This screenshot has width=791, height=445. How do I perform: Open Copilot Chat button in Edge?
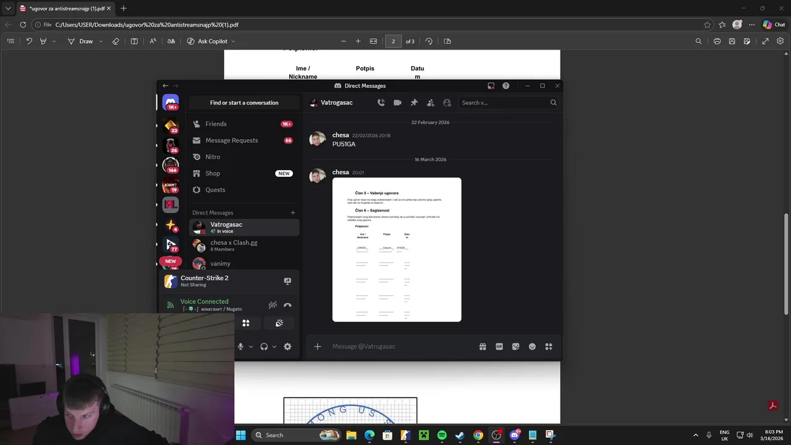tap(774, 25)
